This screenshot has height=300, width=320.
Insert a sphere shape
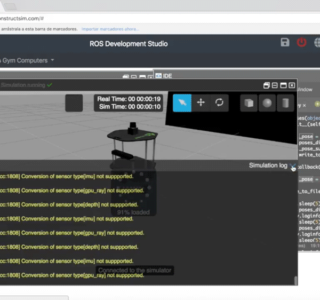(x=267, y=103)
